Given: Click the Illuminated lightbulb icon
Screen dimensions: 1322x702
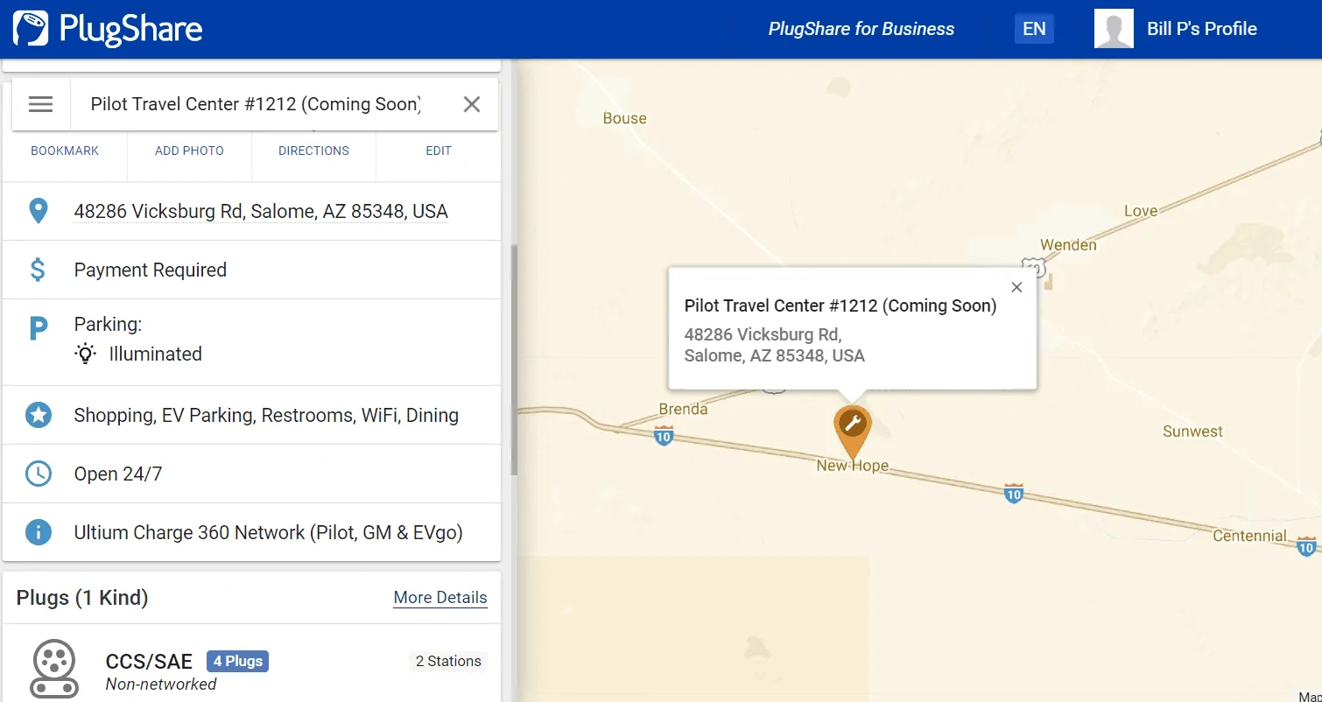Looking at the screenshot, I should [85, 354].
